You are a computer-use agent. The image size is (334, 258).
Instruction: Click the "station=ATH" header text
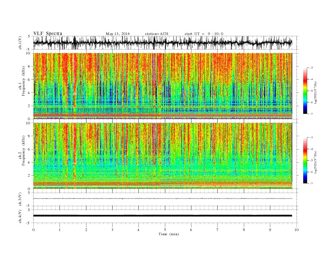(x=156, y=34)
